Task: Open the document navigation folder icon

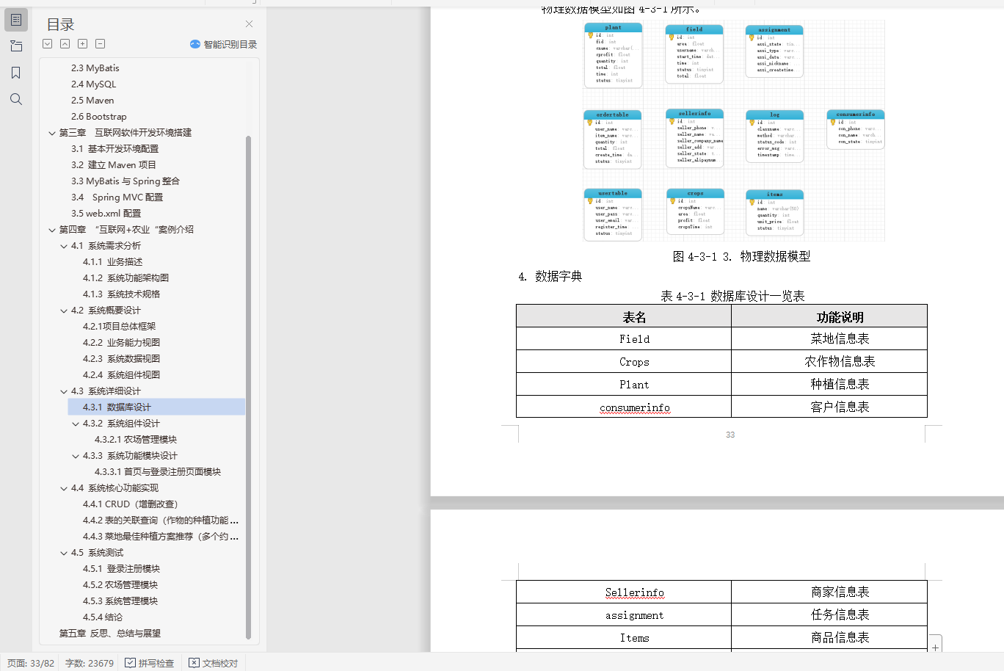Action: pyautogui.click(x=16, y=46)
